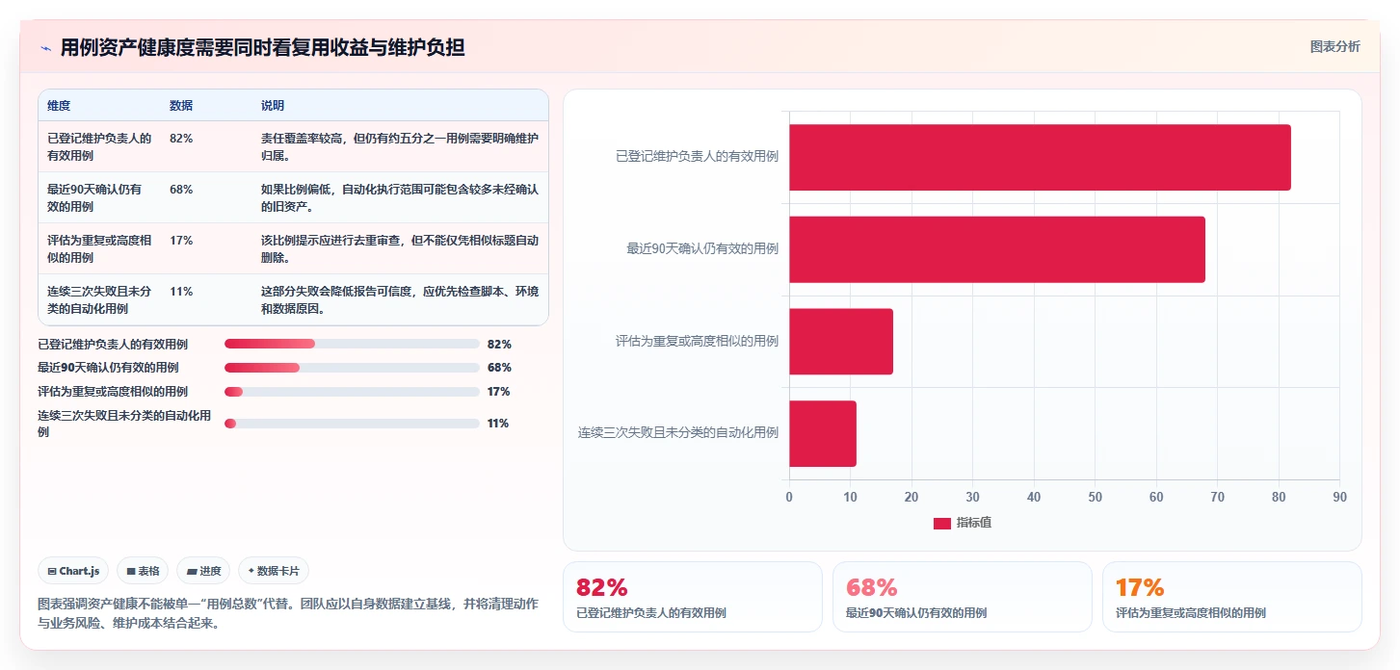Click the chart bar for 已登记维护负责人的有效用例
Image resolution: width=1400 pixels, height=670 pixels.
point(1040,157)
